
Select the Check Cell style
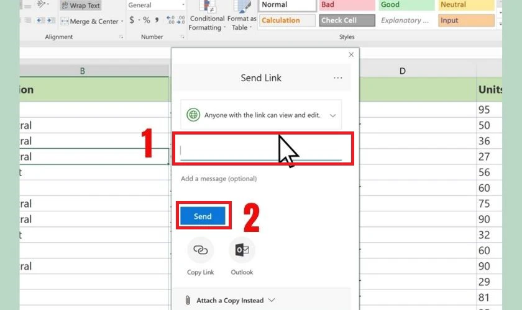pos(347,20)
